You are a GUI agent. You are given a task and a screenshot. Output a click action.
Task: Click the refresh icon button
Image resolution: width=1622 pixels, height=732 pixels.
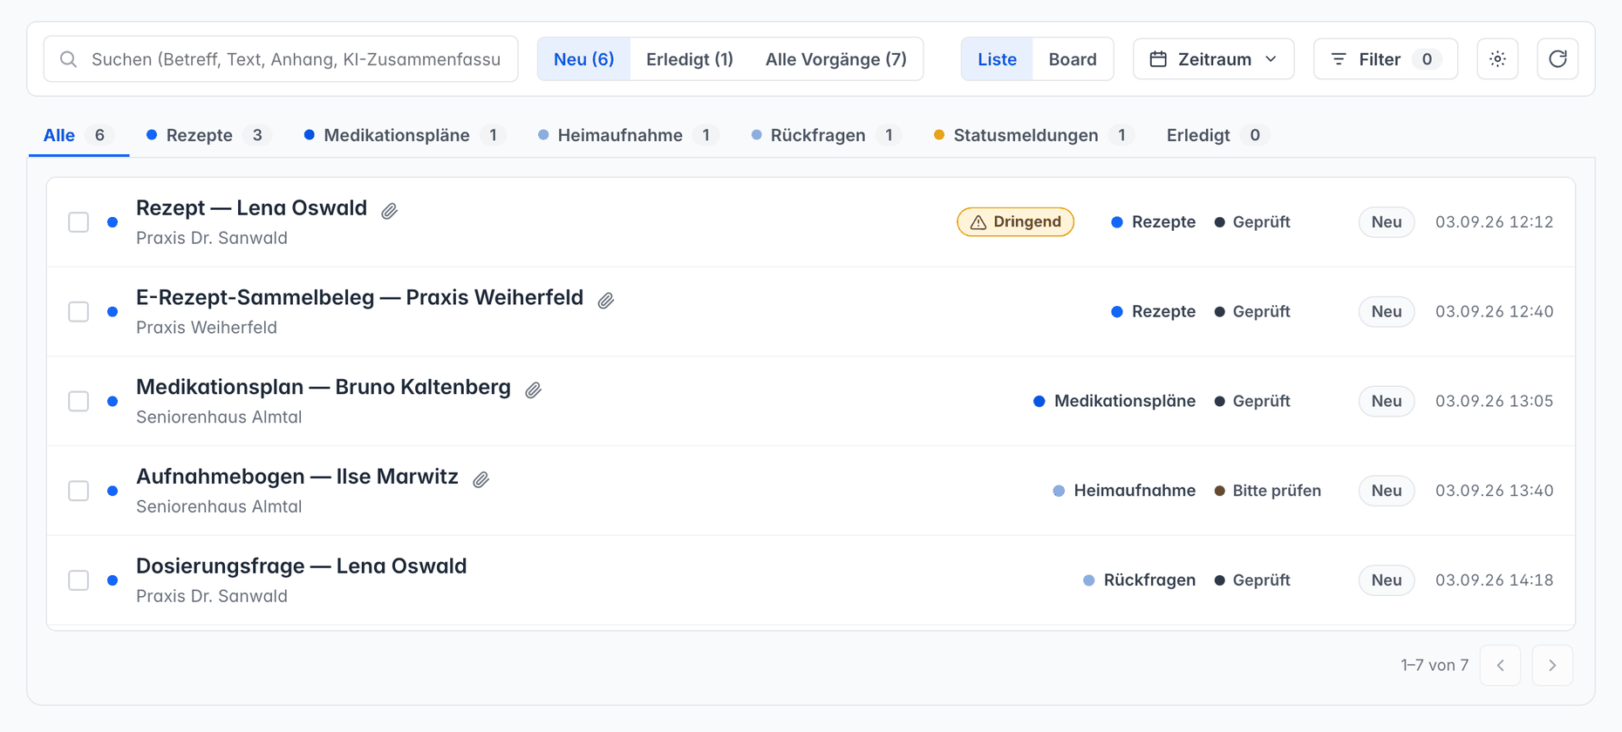pyautogui.click(x=1557, y=59)
